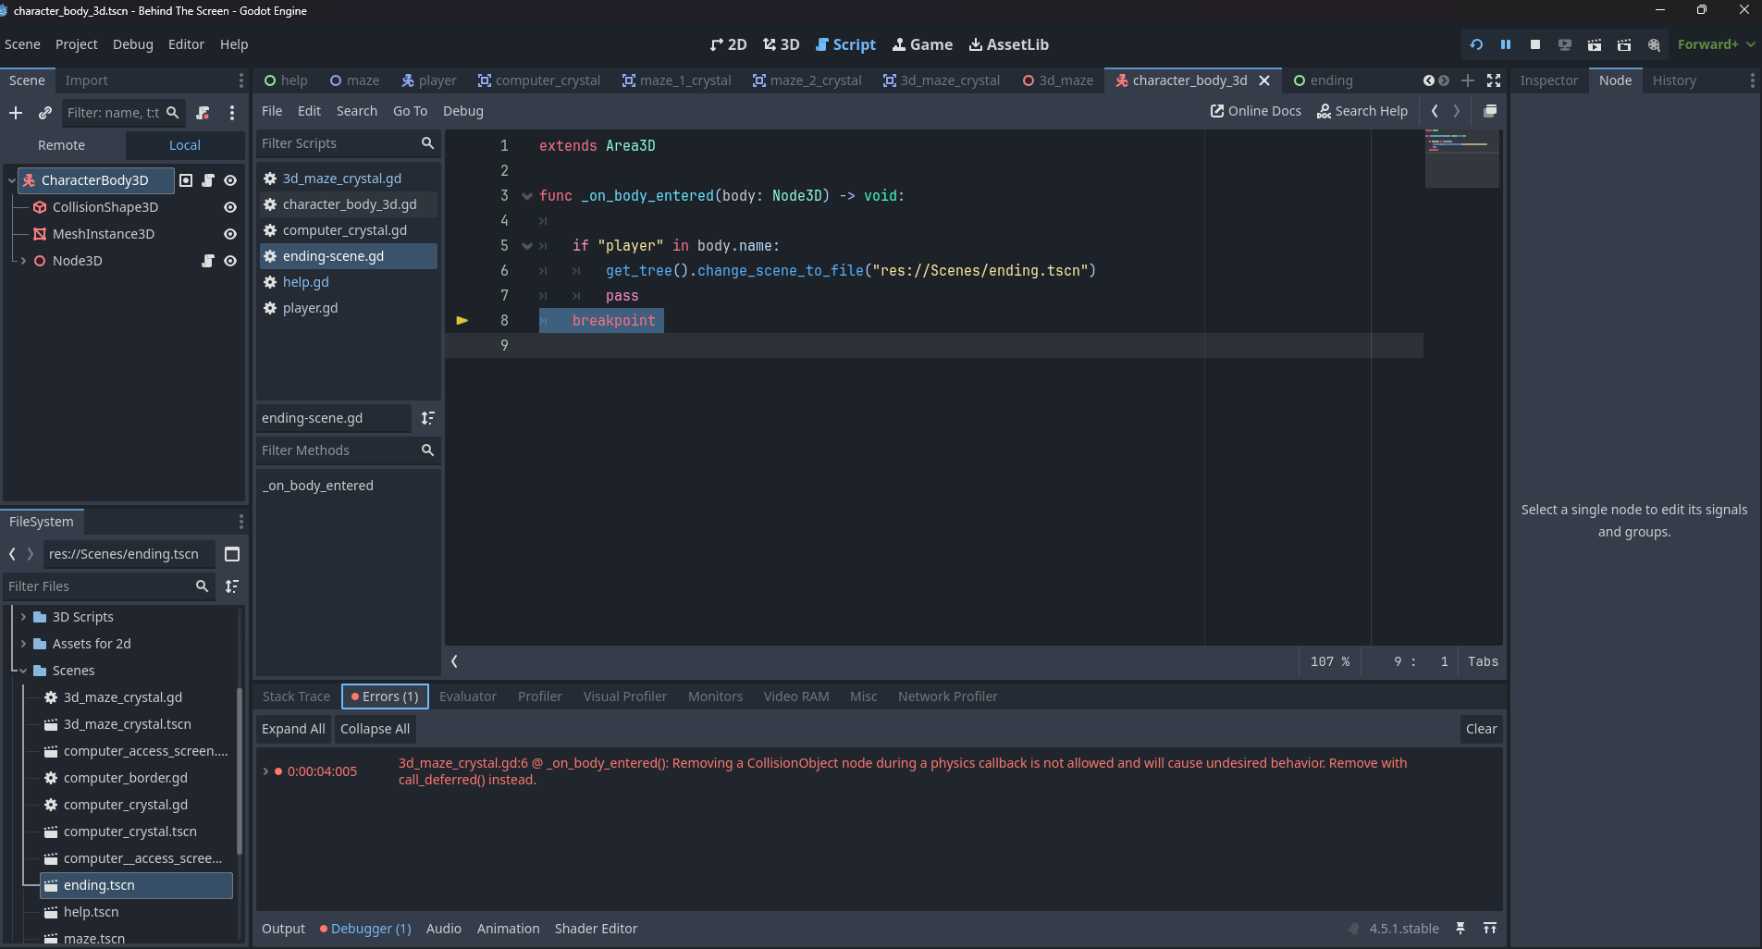Toggle alphabetical sorting of methods list
This screenshot has height=949, width=1762.
coord(427,418)
